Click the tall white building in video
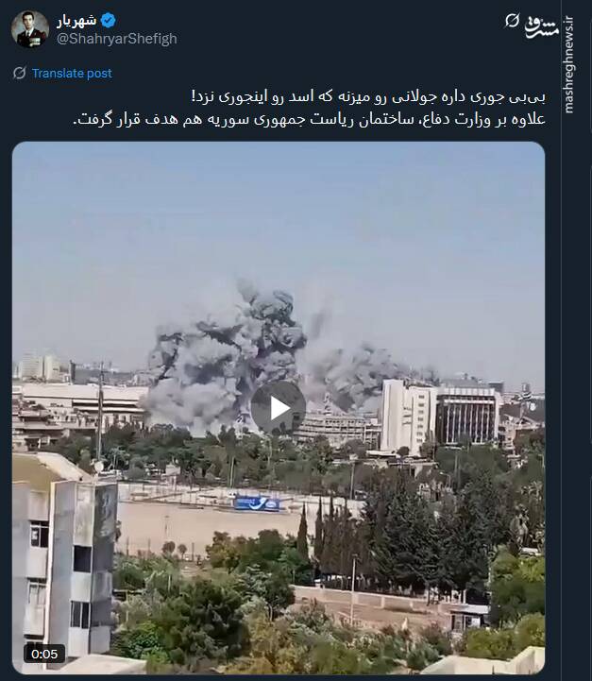The height and width of the screenshot is (681, 592). point(408,415)
